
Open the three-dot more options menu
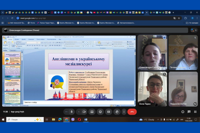click(x=124, y=112)
